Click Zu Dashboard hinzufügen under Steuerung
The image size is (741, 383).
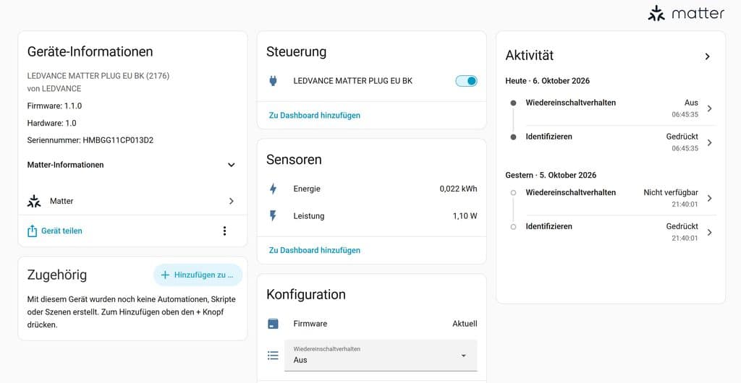pos(314,115)
